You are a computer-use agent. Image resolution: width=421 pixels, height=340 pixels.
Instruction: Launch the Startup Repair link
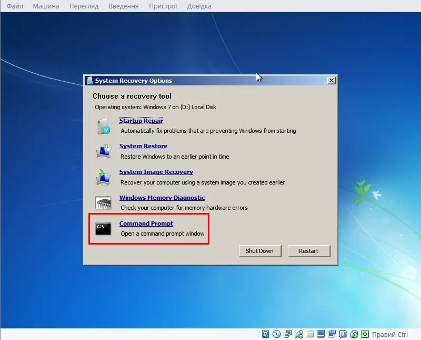(x=141, y=121)
